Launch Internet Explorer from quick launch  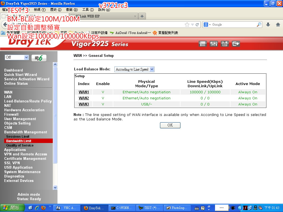[x=37, y=208]
